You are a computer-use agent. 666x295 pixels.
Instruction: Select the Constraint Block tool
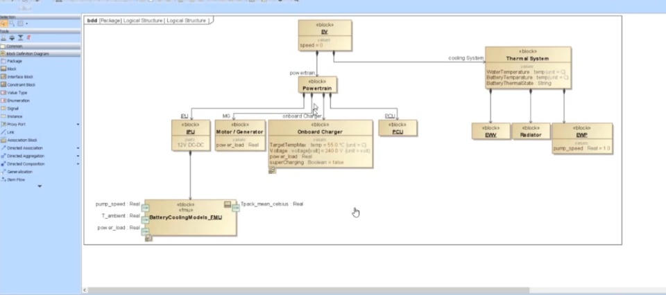pos(18,84)
